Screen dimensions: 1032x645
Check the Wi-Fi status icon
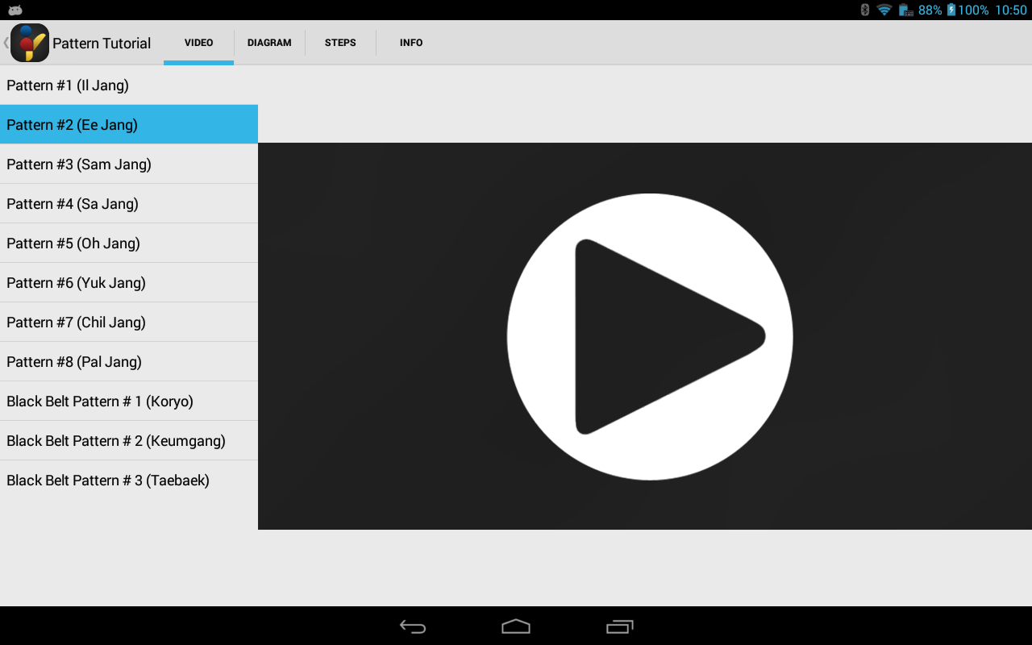click(884, 10)
